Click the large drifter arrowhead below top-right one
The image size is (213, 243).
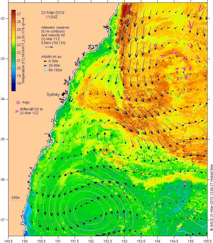click(x=191, y=25)
